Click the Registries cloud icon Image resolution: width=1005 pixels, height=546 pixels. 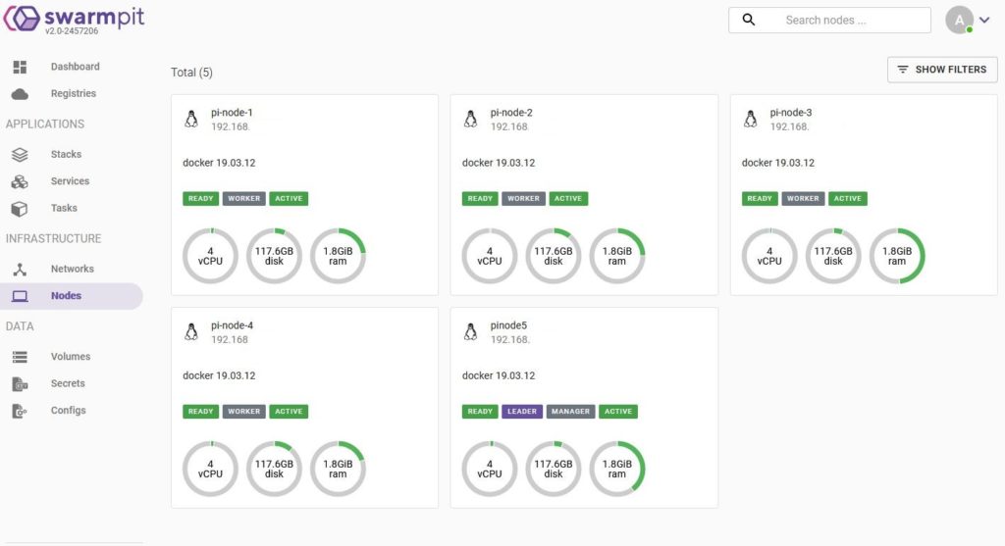(20, 94)
